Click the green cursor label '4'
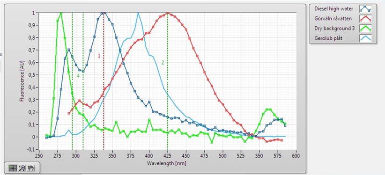 [78, 76]
